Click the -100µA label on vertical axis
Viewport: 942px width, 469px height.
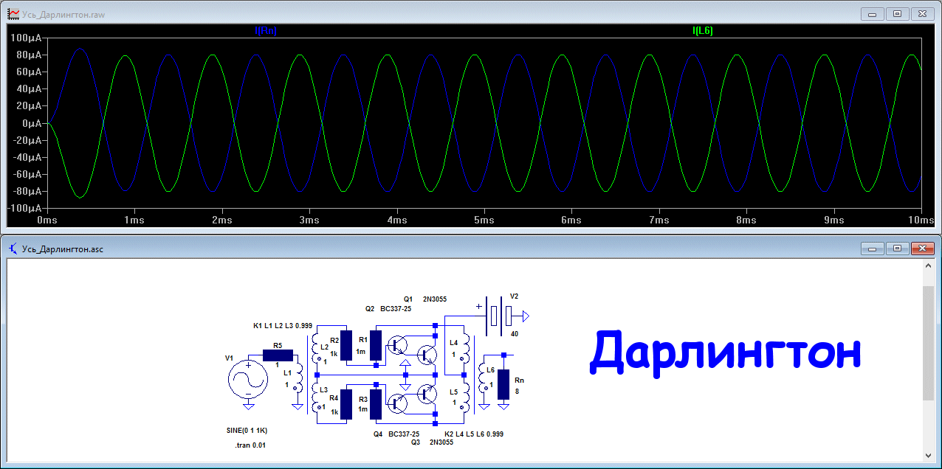coord(26,209)
